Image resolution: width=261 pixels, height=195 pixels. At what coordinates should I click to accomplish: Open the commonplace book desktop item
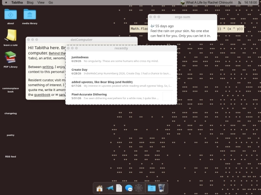(x=11, y=90)
